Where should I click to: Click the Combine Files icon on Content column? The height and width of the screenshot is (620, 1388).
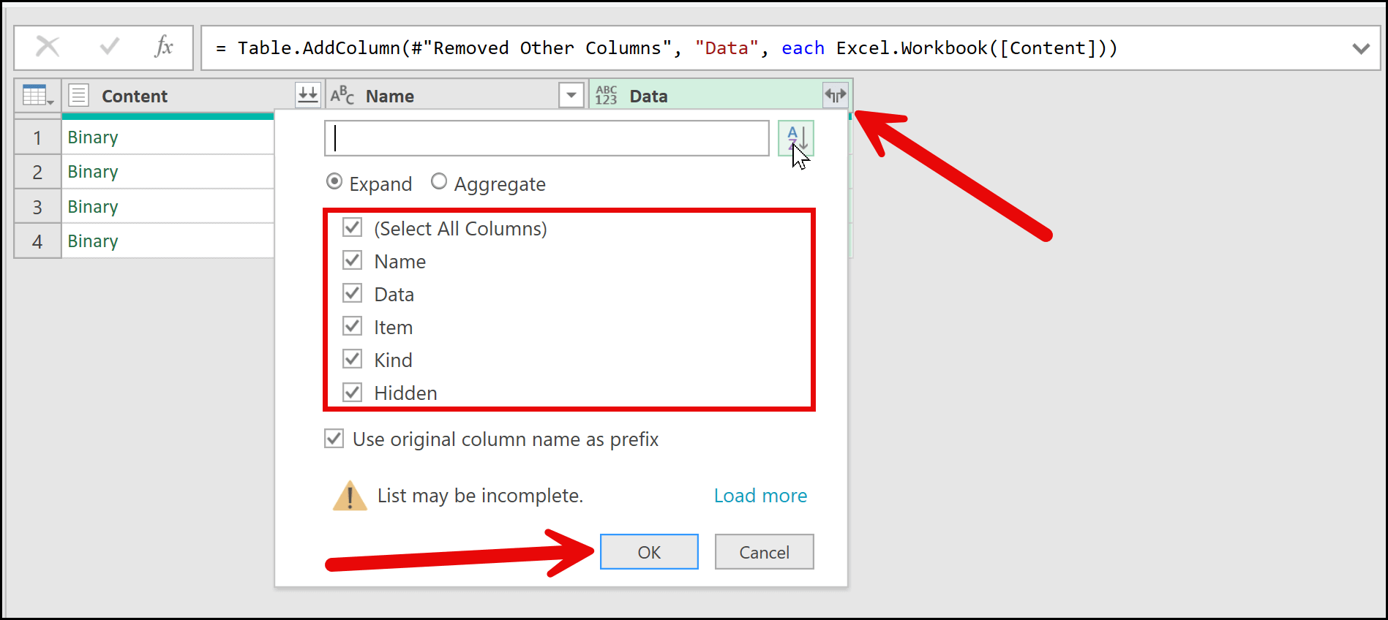pyautogui.click(x=308, y=95)
